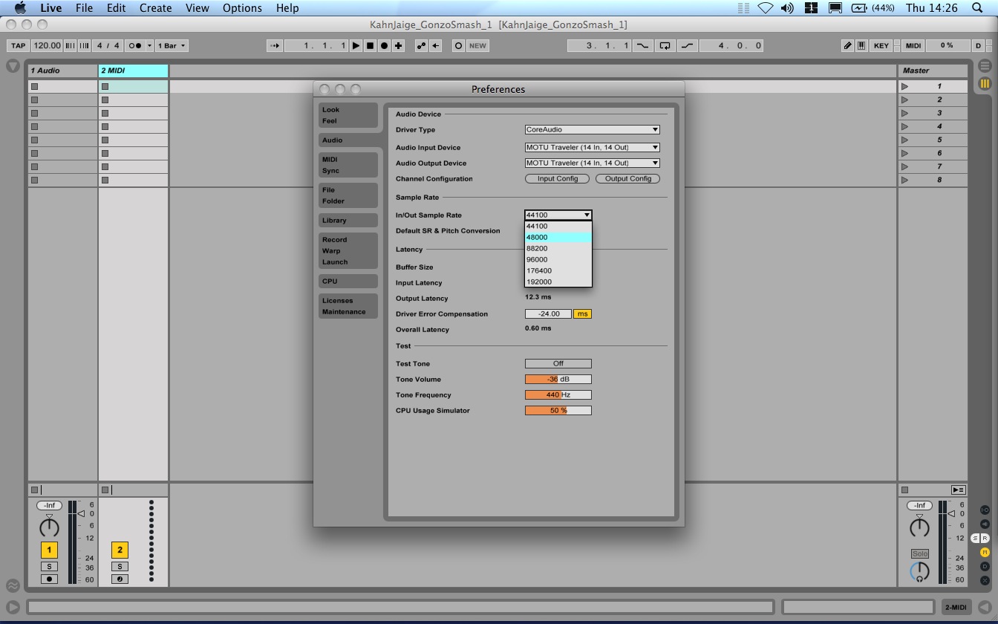This screenshot has height=624, width=998.
Task: Open the Create menu in the menu bar
Action: [155, 8]
